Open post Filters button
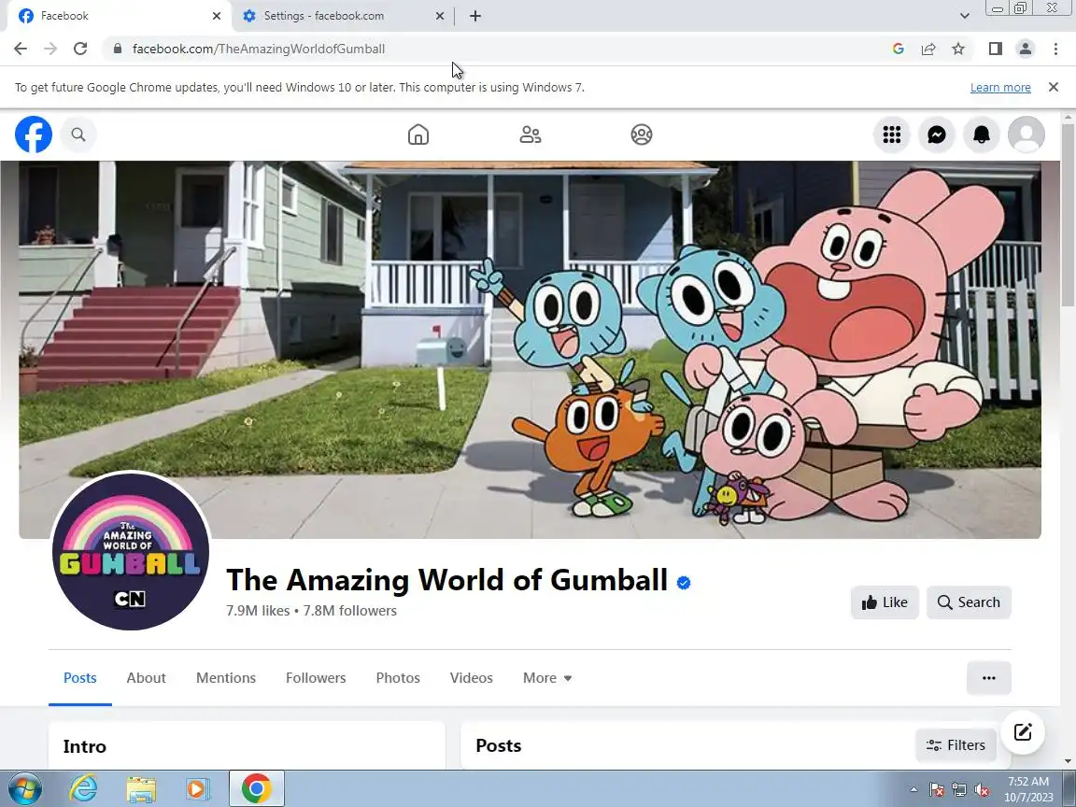 (x=956, y=745)
